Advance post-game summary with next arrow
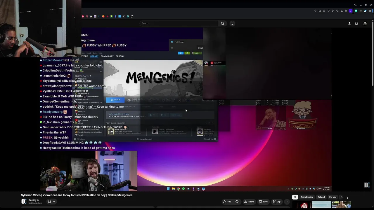 tap(209, 123)
